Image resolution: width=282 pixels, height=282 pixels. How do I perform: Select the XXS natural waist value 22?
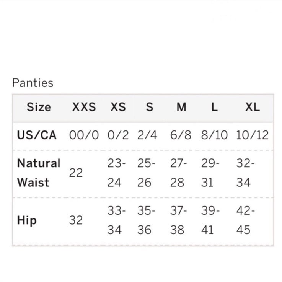[76, 173]
